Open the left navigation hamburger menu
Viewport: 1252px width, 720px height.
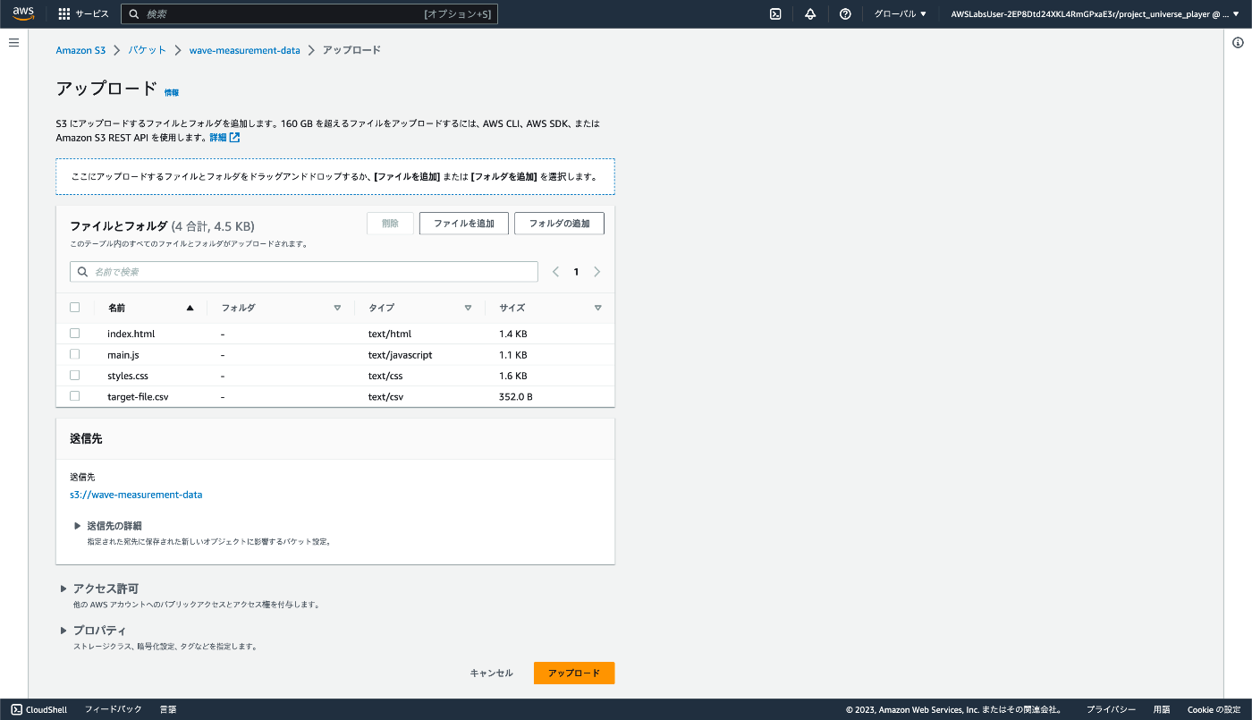pos(13,43)
